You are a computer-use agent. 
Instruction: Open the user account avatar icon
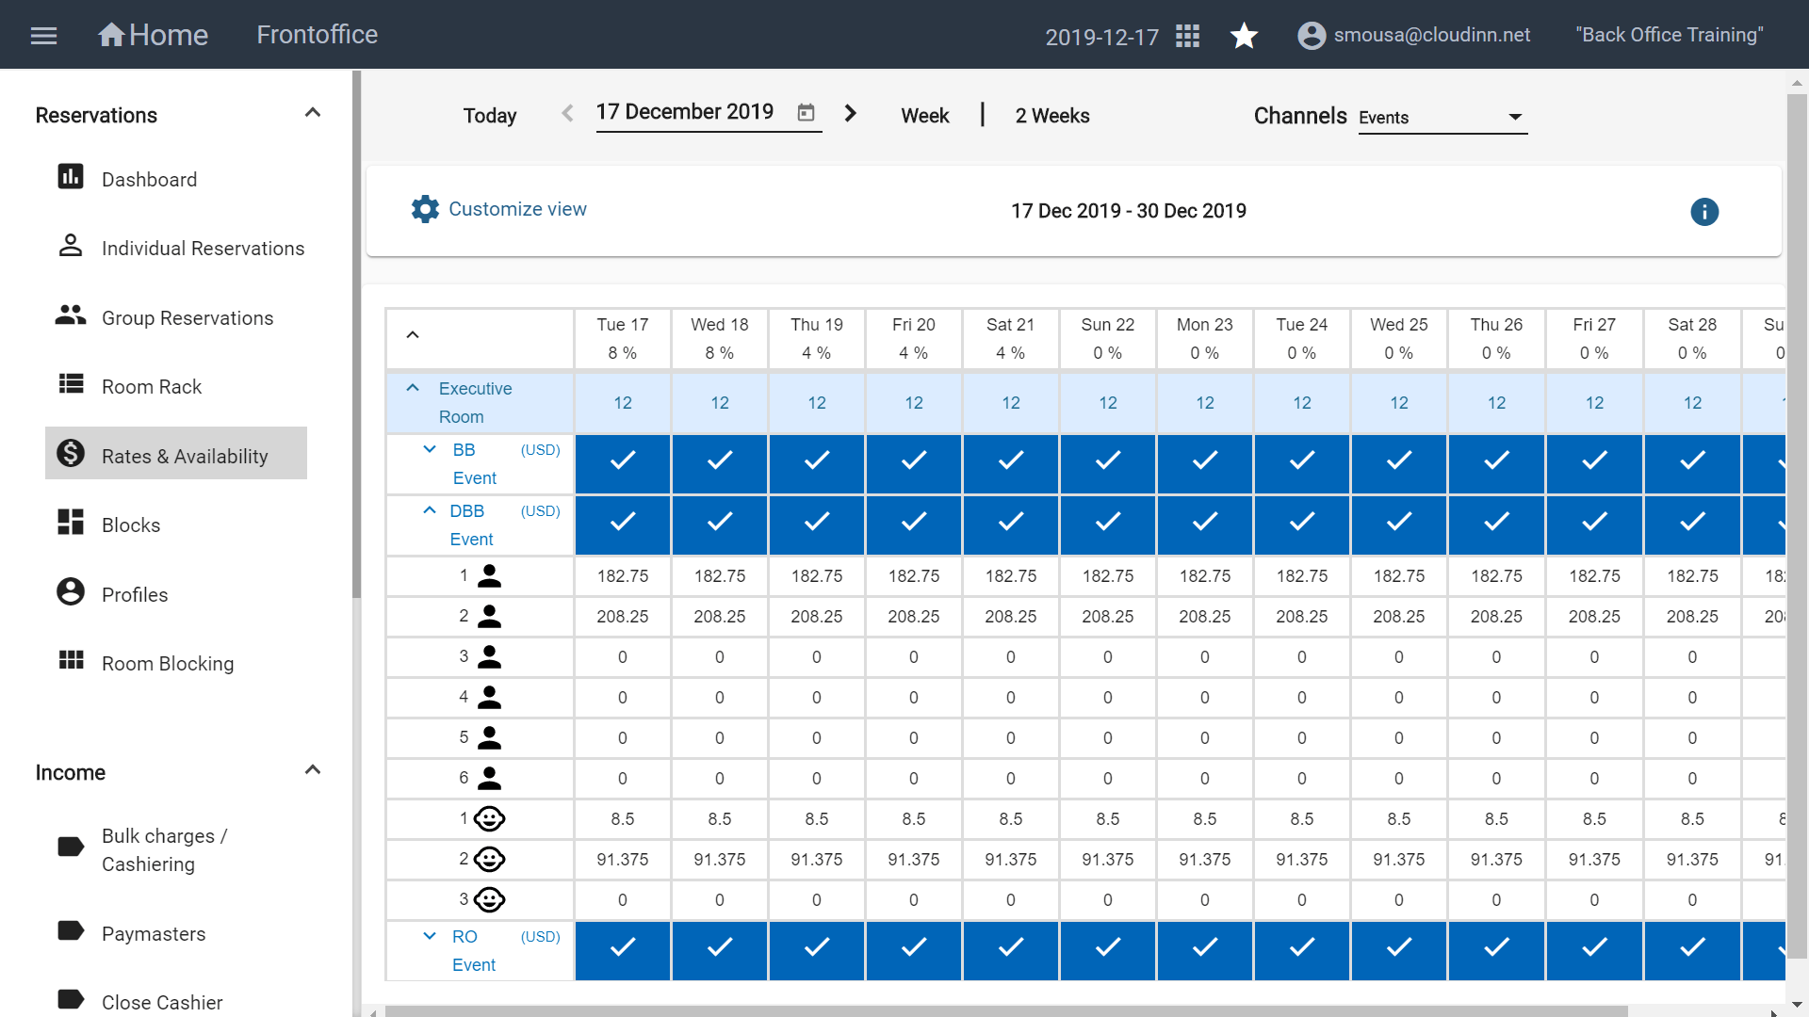[x=1311, y=36]
